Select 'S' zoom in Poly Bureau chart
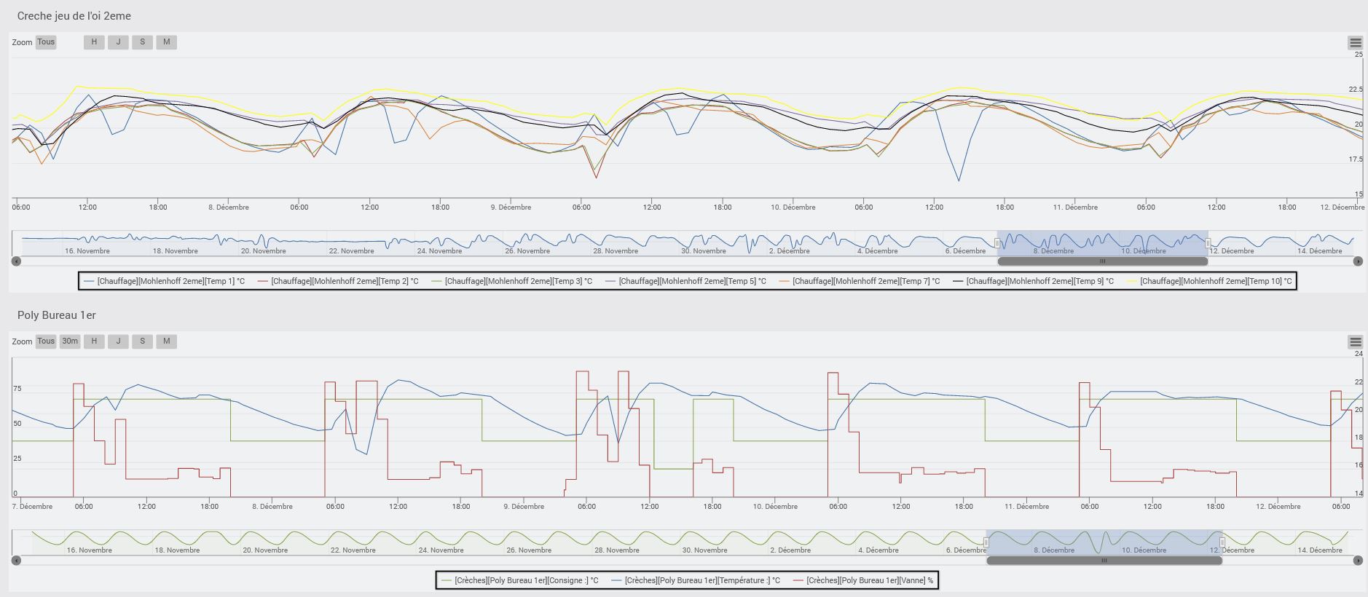 (142, 341)
